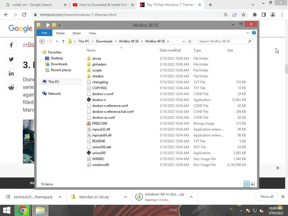Share page on Twitter icon

(x=11, y=59)
